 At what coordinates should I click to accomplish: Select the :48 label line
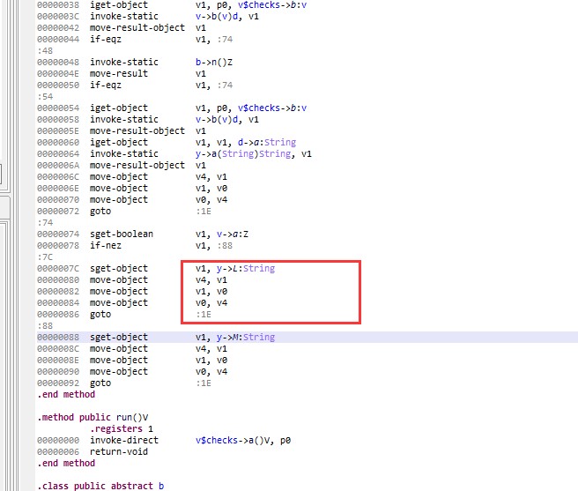45,50
